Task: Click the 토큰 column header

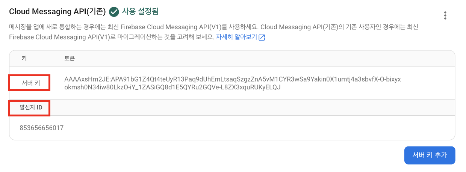Action: [x=70, y=59]
